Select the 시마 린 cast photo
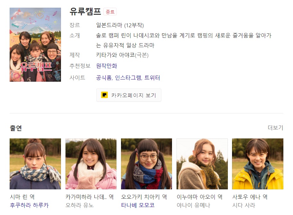This screenshot has height=215, width=293. pos(35,164)
